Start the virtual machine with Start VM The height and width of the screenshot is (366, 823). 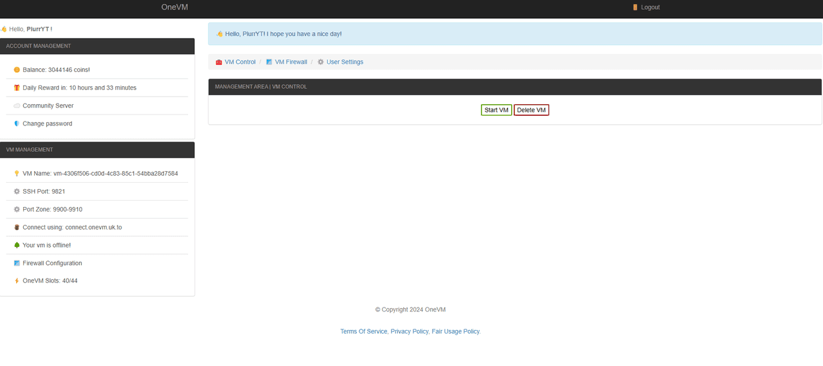(x=496, y=110)
